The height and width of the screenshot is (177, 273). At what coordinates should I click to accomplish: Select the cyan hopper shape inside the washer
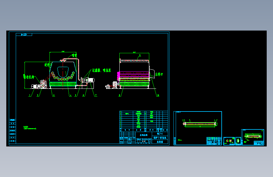[x=63, y=72]
